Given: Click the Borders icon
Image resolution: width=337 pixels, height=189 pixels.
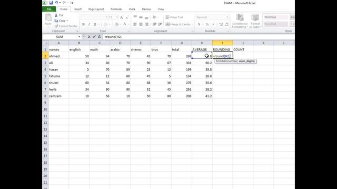Looking at the screenshot, I should click(x=105, y=25).
